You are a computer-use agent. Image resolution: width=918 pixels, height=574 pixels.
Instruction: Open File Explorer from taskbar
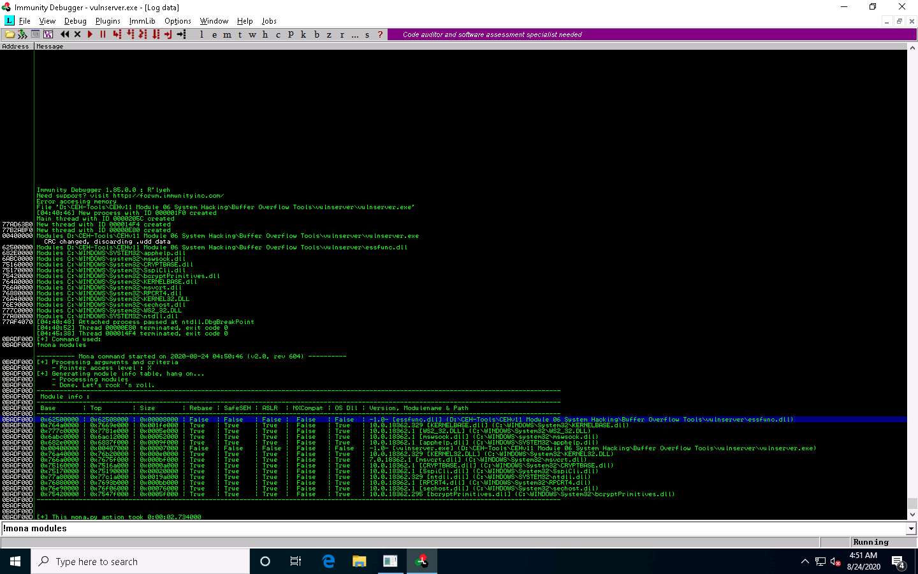point(360,561)
